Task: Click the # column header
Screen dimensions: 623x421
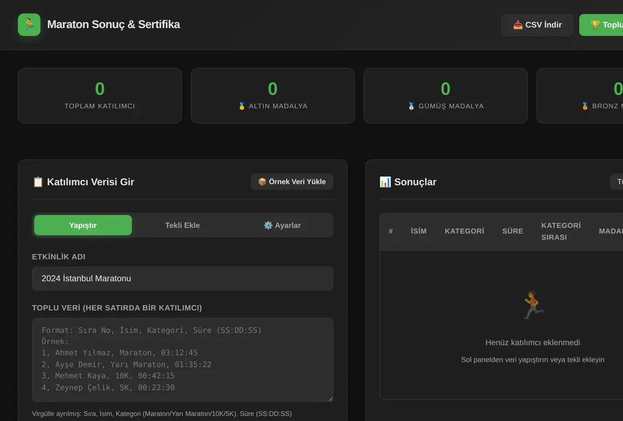Action: (391, 231)
